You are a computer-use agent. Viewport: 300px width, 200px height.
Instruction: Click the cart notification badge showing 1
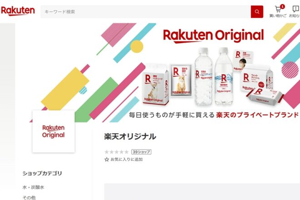tap(282, 7)
